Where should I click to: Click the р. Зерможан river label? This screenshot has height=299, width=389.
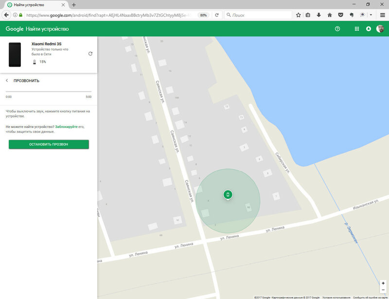point(351,233)
